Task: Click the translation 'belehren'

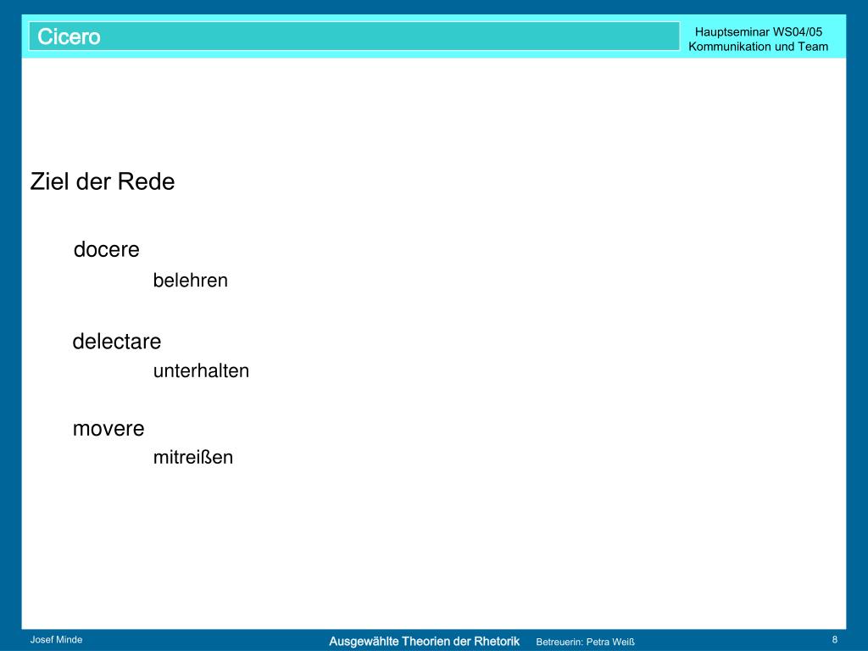Action: coord(191,280)
